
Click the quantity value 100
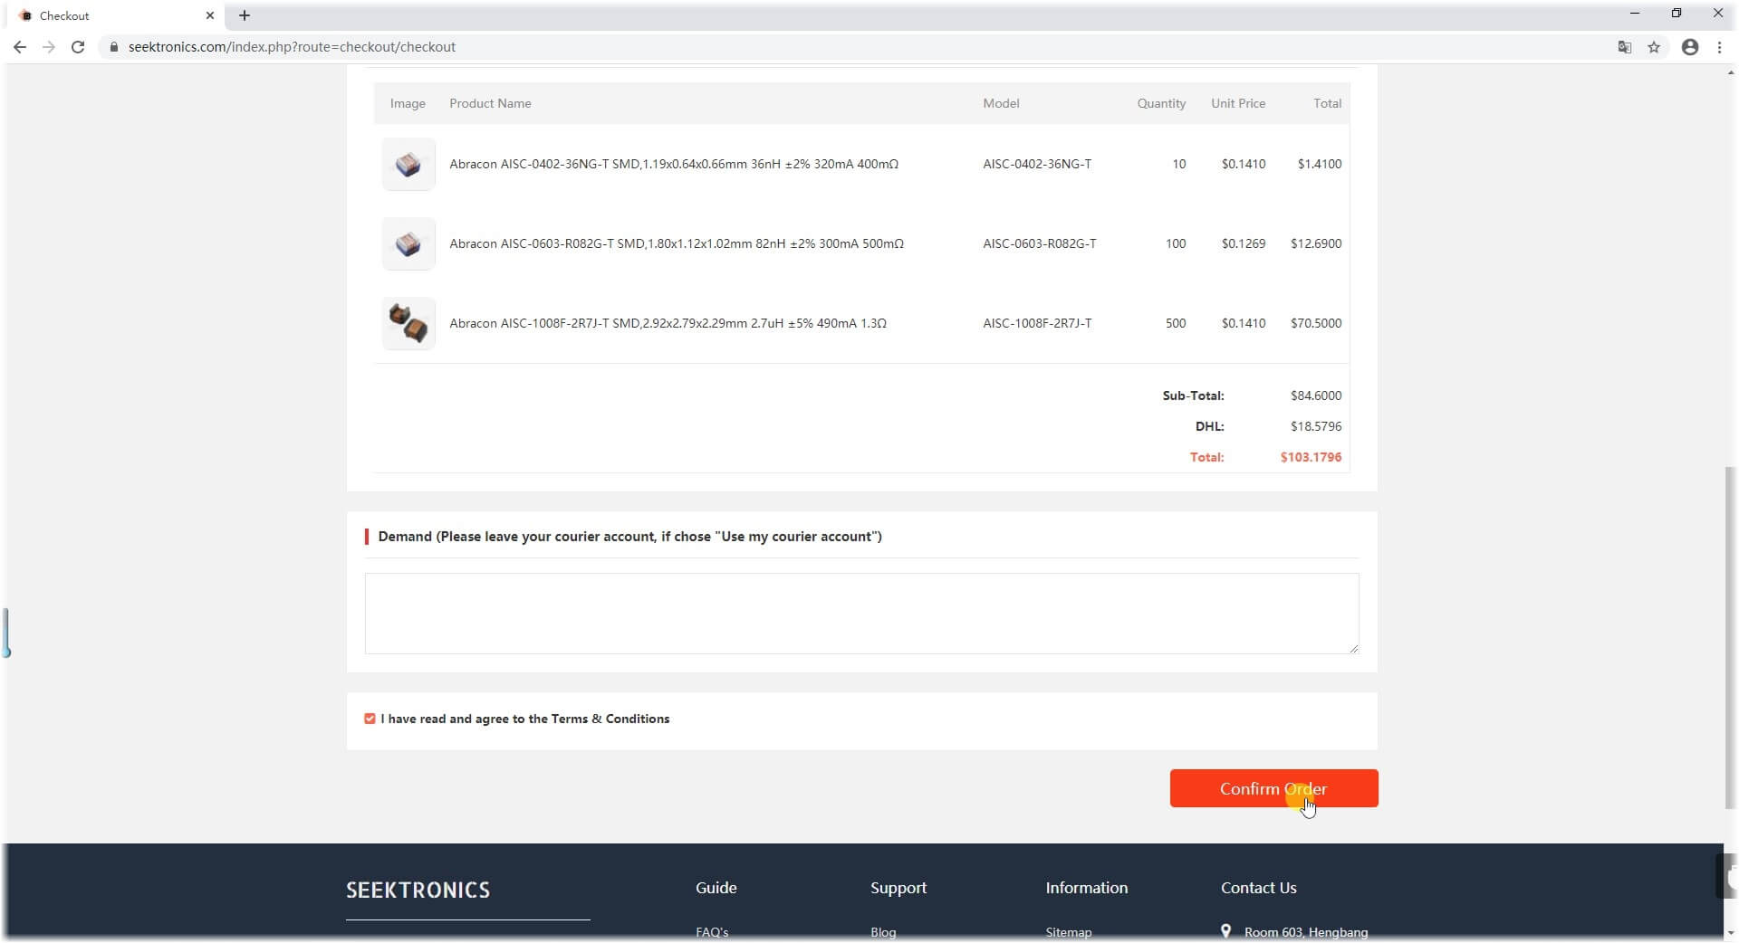click(1176, 243)
